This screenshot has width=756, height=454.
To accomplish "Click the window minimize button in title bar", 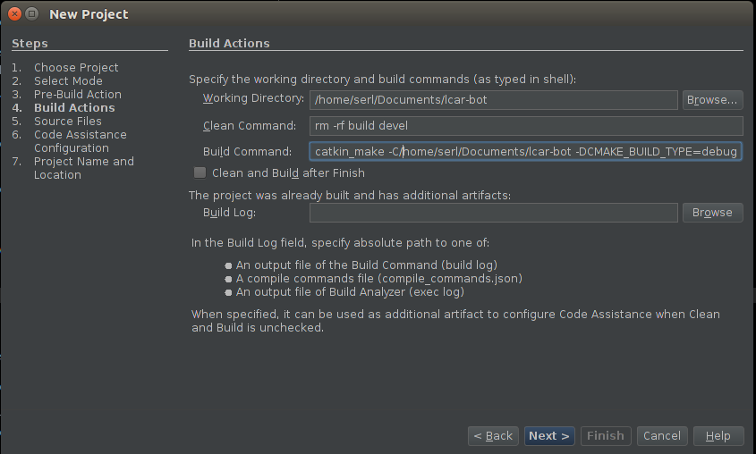I will pyautogui.click(x=32, y=14).
